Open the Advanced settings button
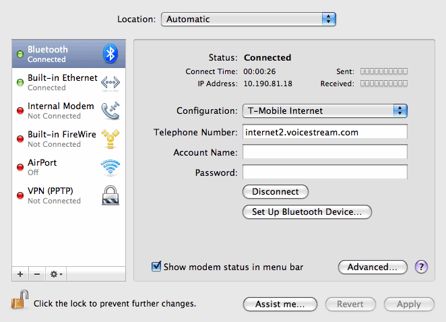Screen dimensions: 446x322 click(x=373, y=267)
